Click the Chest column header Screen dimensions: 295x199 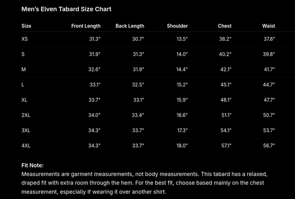coord(225,26)
